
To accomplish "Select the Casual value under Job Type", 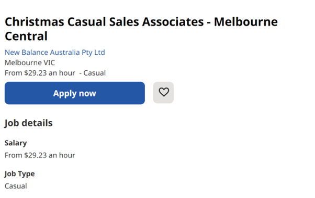I will (x=16, y=186).
